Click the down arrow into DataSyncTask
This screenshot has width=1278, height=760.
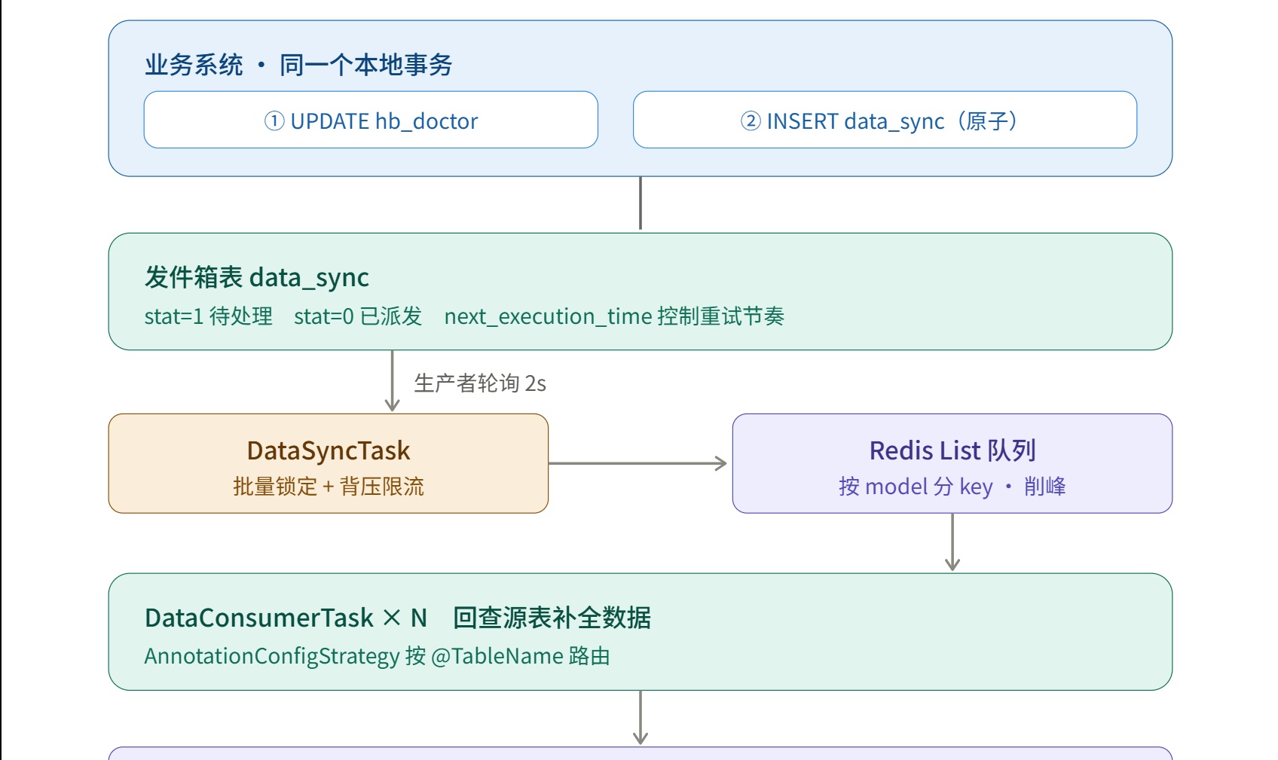392,381
